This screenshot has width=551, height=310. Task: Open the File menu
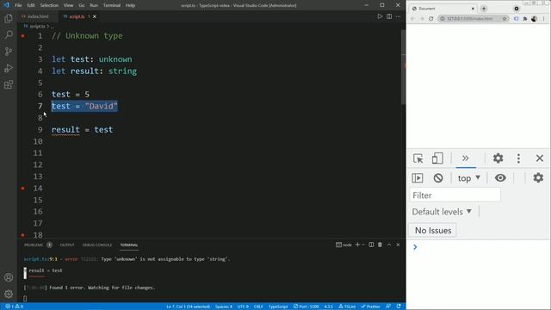tap(18, 5)
